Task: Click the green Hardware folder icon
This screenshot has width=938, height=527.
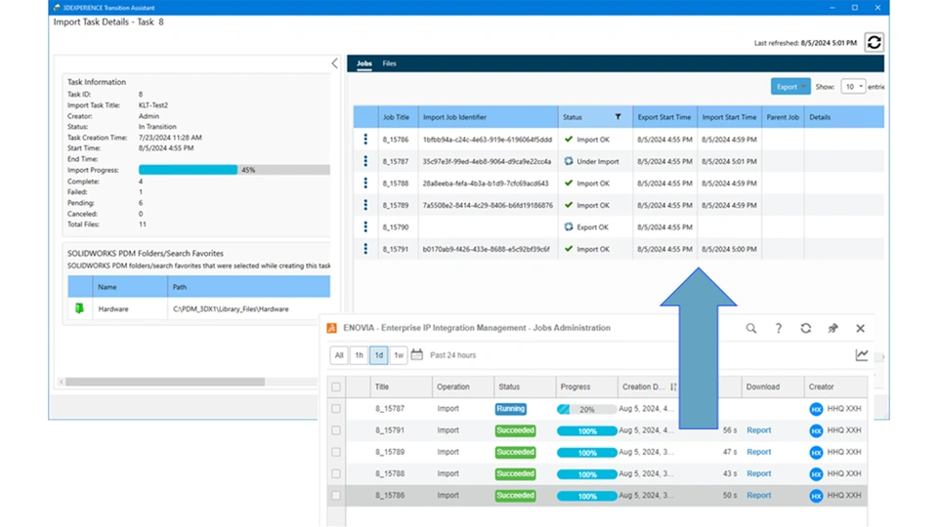Action: (x=79, y=308)
